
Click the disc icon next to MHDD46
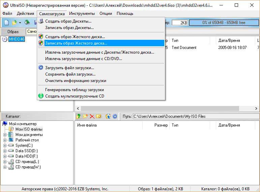[5, 39]
